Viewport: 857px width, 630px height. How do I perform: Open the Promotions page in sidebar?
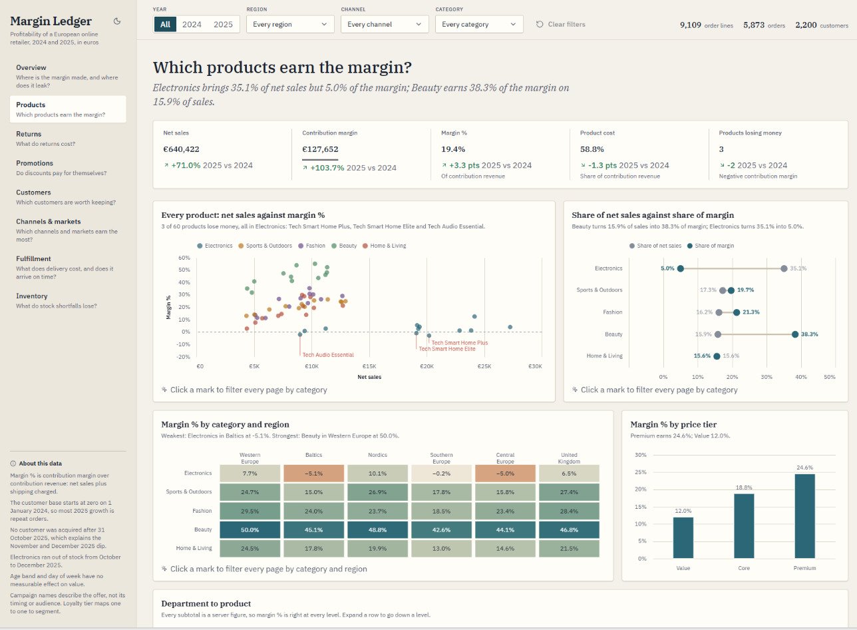tap(68, 168)
